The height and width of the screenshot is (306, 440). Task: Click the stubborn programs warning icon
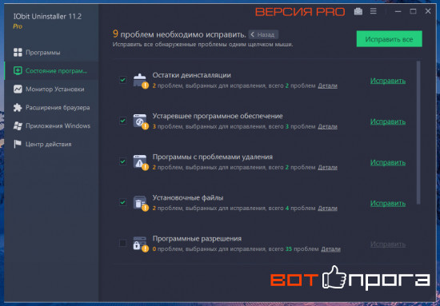pyautogui.click(x=140, y=162)
